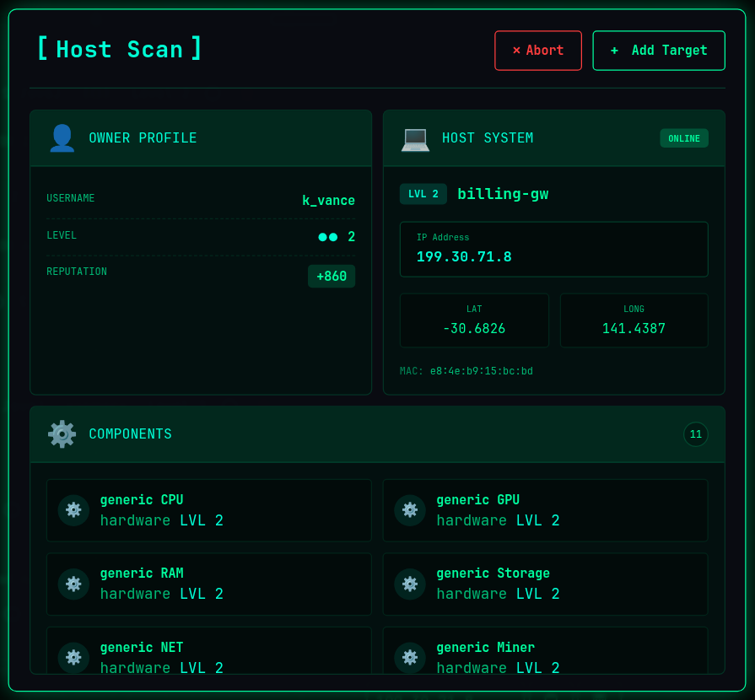Screen dimensions: 755x700
Task: Click the REPUTATION field label
Action: point(77,272)
